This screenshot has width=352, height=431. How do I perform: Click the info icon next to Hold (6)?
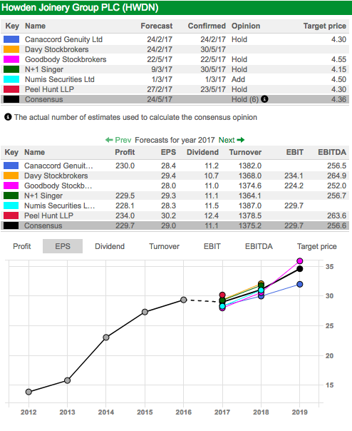[x=264, y=99]
